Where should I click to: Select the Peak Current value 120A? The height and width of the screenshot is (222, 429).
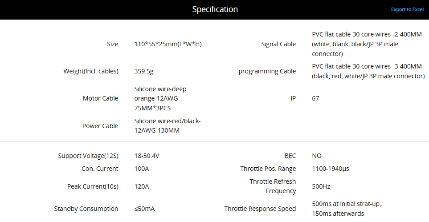pos(142,186)
